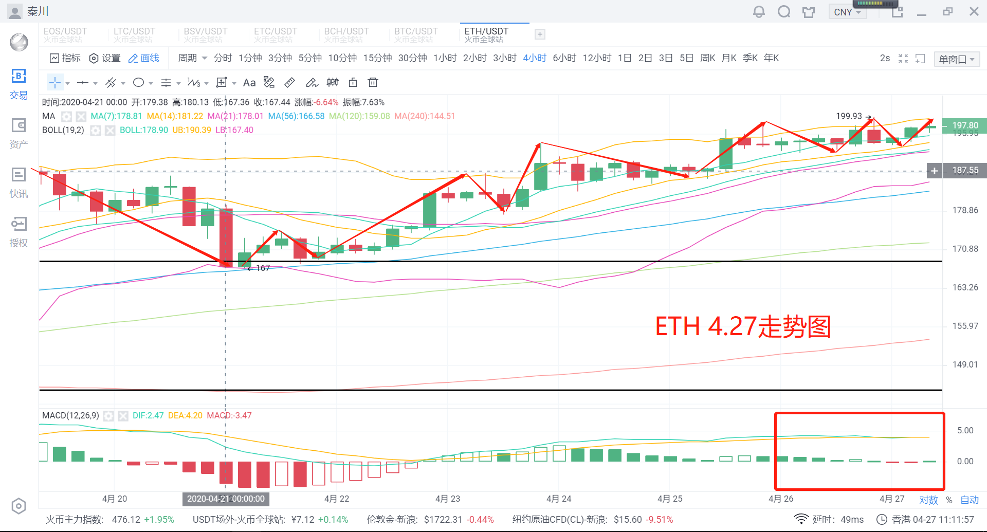Remove the MACD indicator
The height and width of the screenshot is (532, 987).
123,416
